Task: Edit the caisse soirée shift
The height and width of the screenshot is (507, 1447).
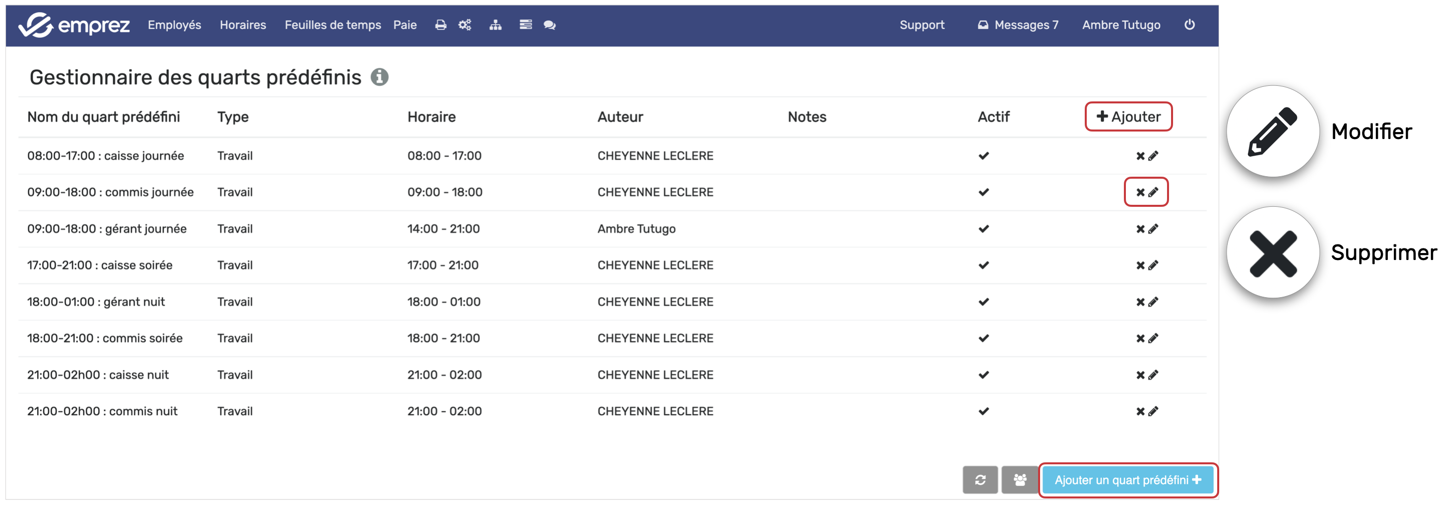Action: (1152, 266)
